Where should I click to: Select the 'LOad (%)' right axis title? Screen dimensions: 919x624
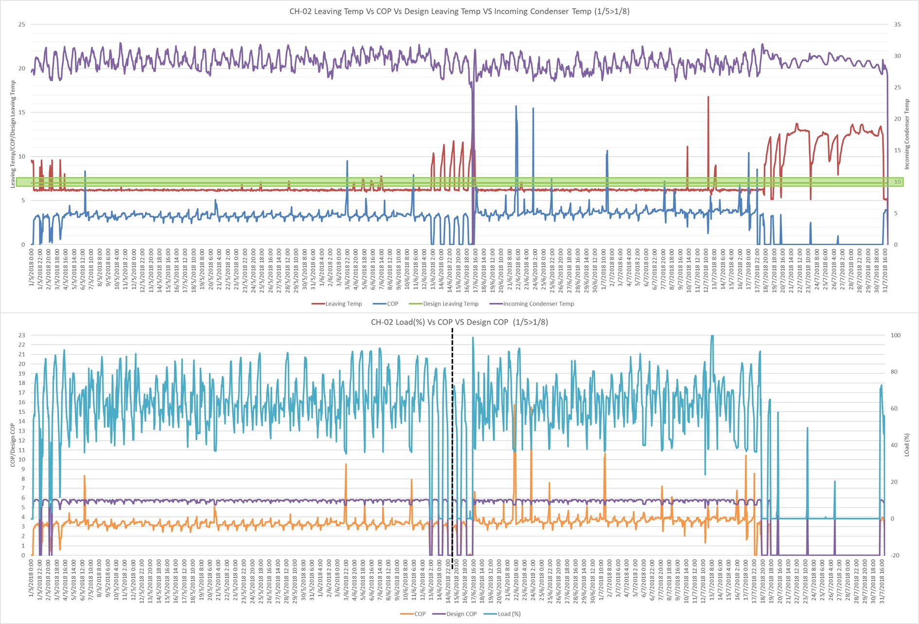(906, 445)
